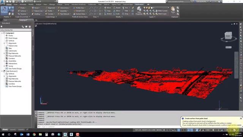Open the Toolspace palette button

click(x=4, y=10)
